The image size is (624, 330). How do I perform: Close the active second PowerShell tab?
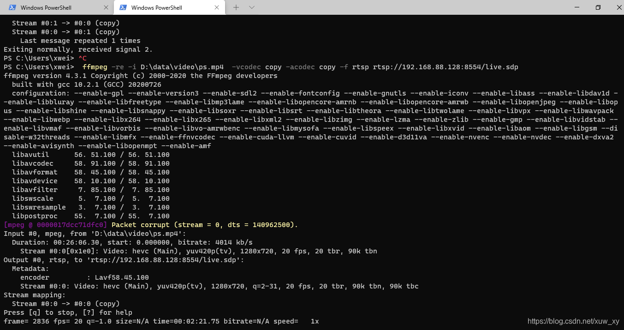tap(216, 7)
